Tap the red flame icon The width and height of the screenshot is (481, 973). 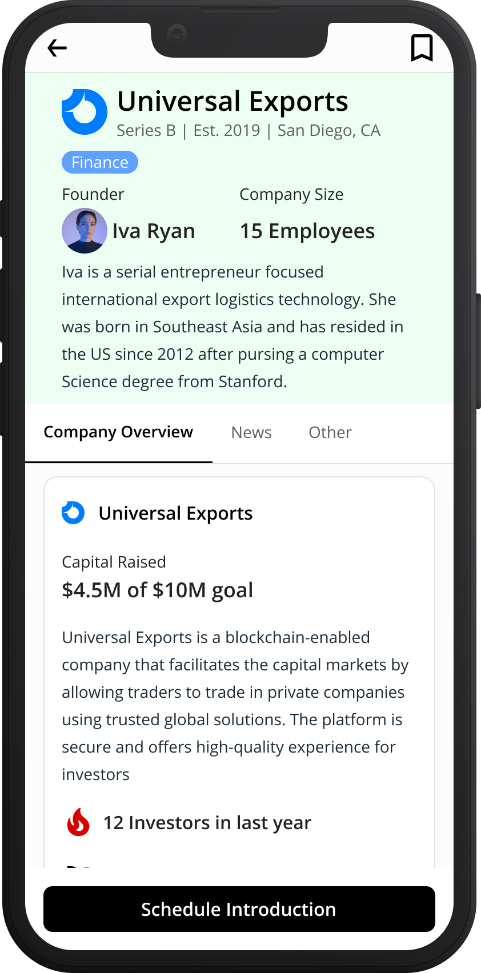coord(78,822)
